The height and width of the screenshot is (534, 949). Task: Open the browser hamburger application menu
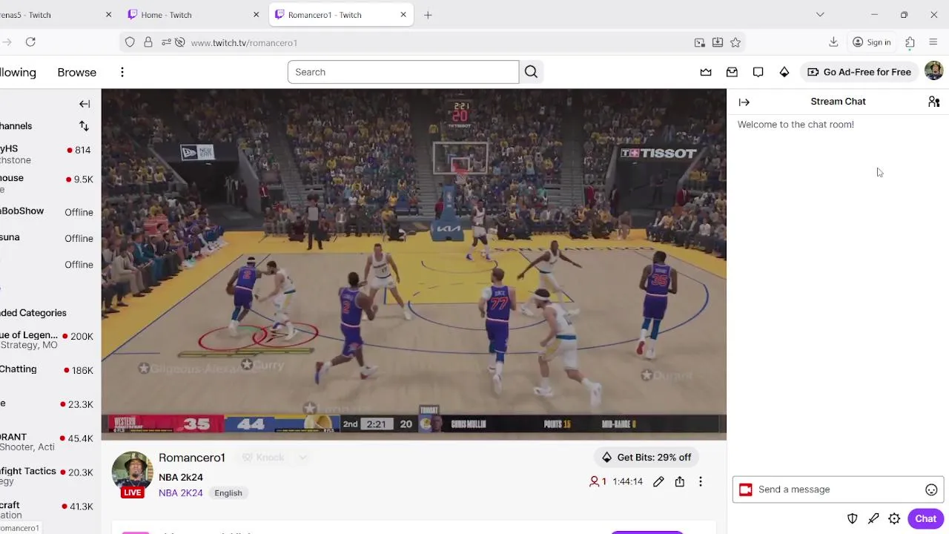coord(933,42)
